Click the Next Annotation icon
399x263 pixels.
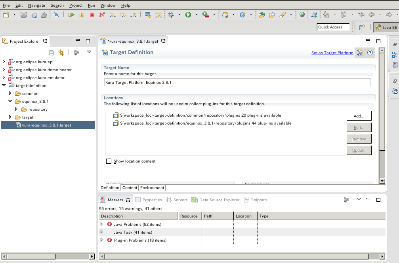(326, 15)
